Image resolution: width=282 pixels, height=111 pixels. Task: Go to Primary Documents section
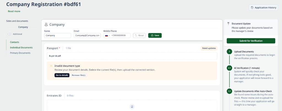[x=20, y=53]
